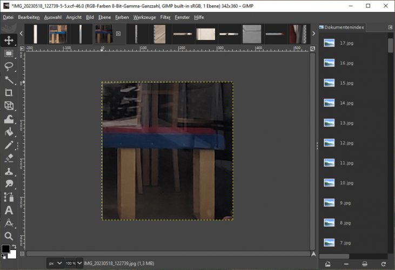Remove selected entry from Document History

coord(346,264)
